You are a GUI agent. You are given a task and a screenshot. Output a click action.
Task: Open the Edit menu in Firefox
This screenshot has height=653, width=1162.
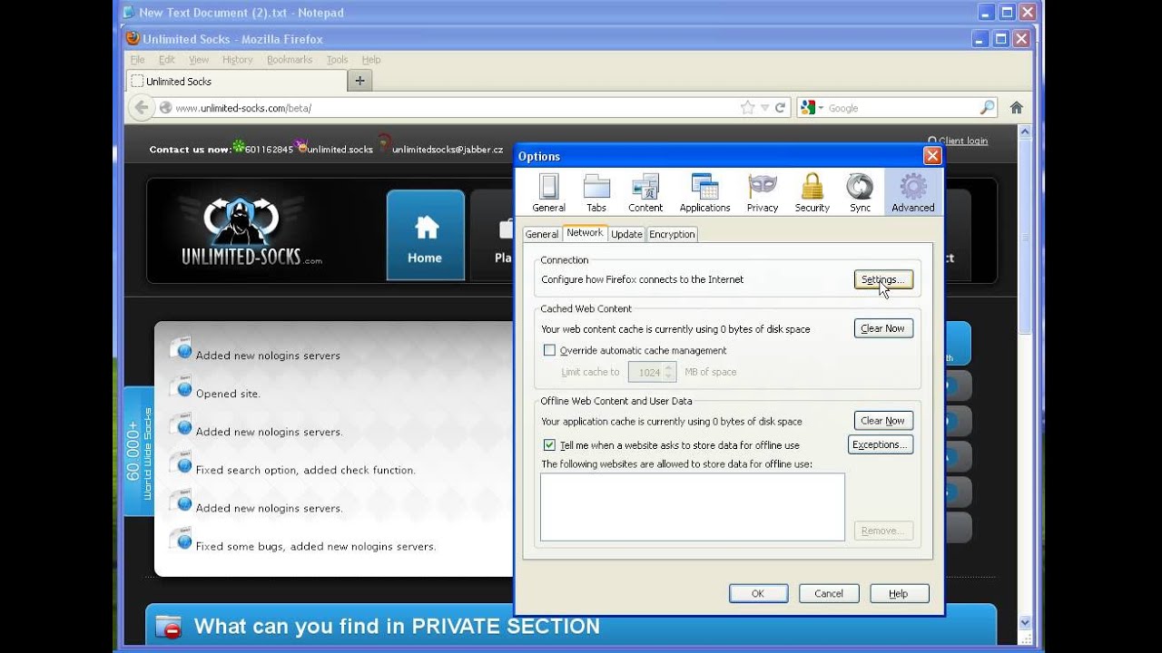coord(166,60)
